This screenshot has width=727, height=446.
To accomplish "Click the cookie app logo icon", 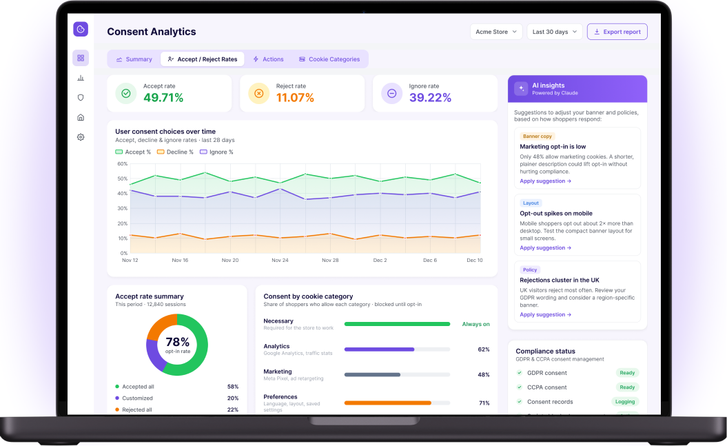I will 81,29.
